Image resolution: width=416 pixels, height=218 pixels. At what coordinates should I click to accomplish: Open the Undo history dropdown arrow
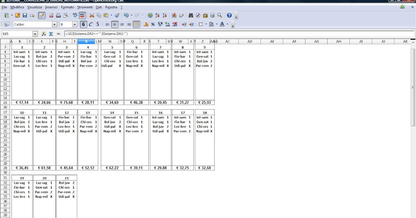[x=131, y=15]
